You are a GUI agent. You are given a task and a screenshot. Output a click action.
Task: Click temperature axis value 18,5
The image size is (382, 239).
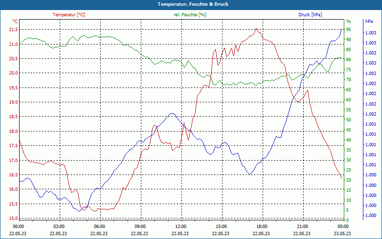click(x=14, y=117)
